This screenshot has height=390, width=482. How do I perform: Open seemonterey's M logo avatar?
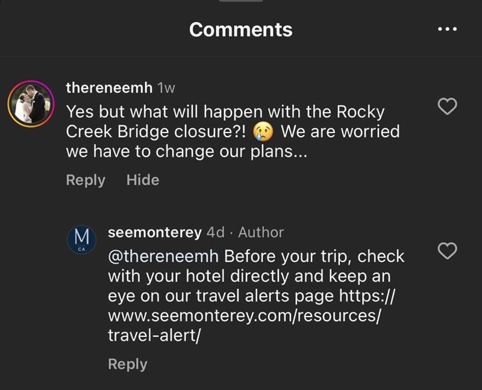82,240
